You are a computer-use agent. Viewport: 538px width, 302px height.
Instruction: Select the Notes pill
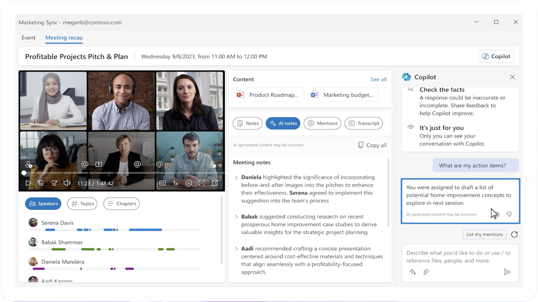[x=247, y=123]
